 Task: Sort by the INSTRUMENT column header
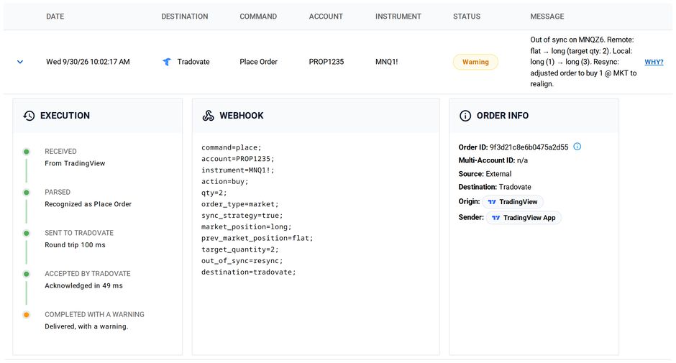pyautogui.click(x=398, y=17)
